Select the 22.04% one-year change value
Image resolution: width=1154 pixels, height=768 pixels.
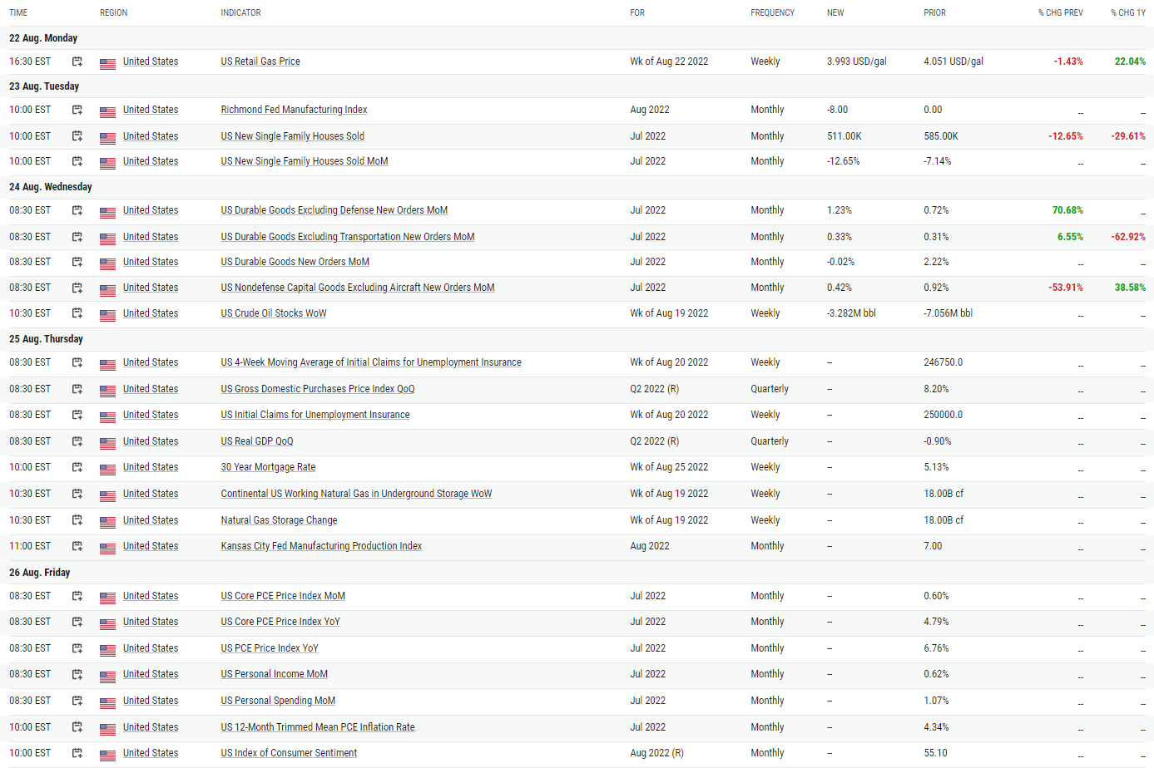click(x=1130, y=62)
